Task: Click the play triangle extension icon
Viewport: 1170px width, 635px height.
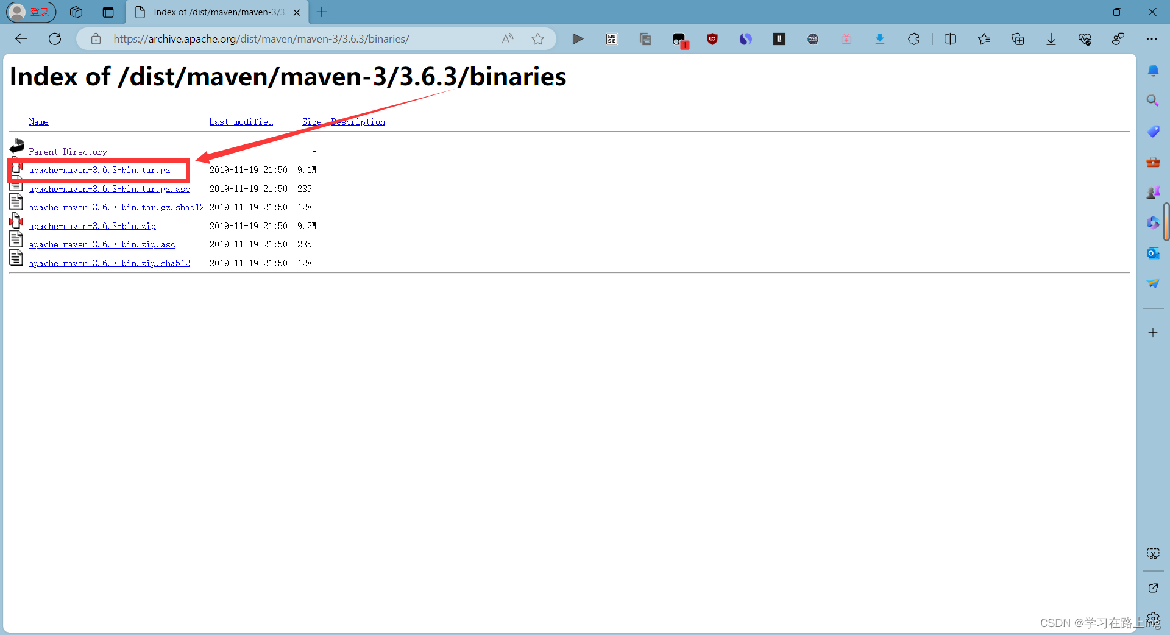Action: point(578,39)
